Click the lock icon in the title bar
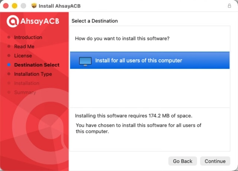This screenshot has width=238, height=171. pos(229,6)
